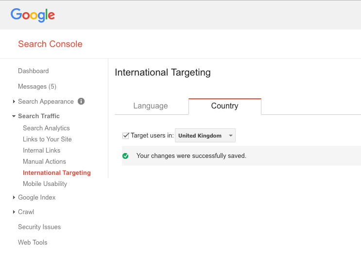Open Links to Your Site
Viewport: 361px width, 263px height.
coord(47,139)
